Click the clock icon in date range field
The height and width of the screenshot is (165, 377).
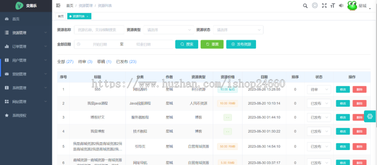pos(78,44)
